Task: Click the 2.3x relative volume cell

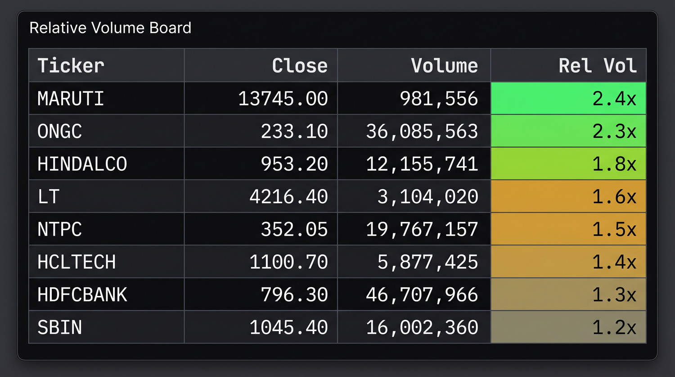Action: pyautogui.click(x=568, y=131)
